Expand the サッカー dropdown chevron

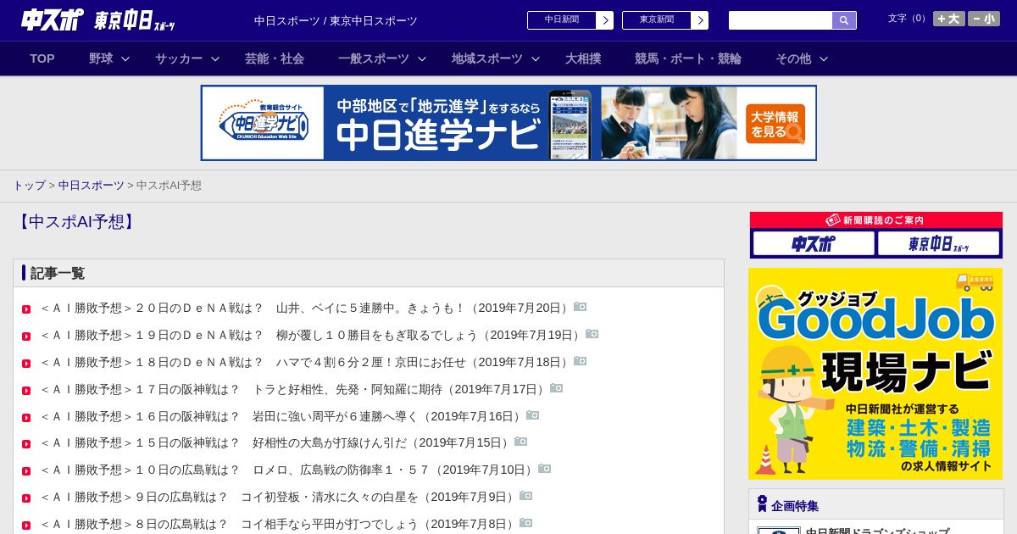(x=215, y=58)
